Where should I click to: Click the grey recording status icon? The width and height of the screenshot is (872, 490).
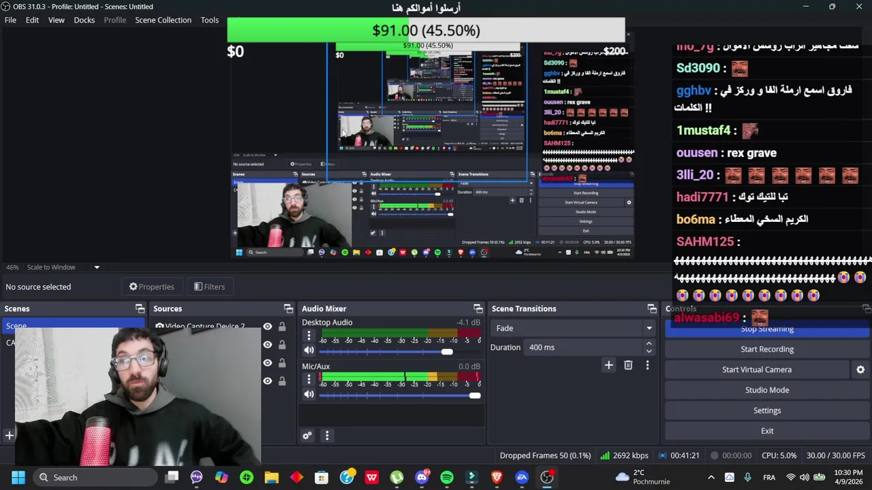(x=715, y=455)
